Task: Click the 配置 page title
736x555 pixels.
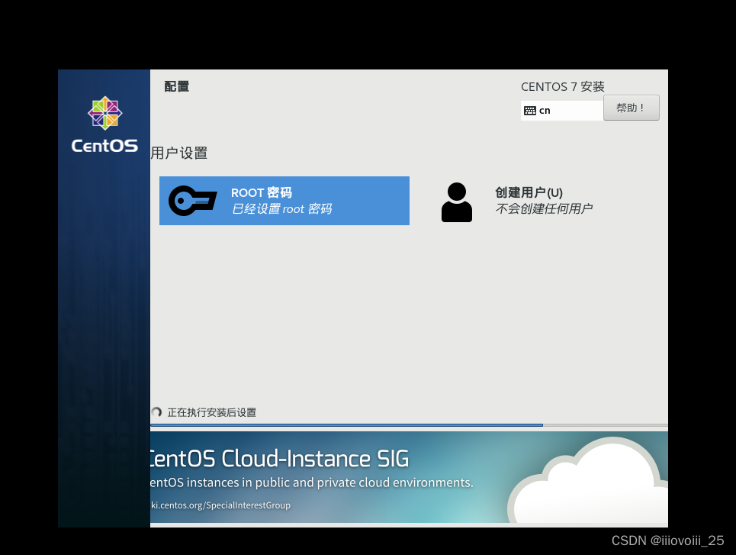Action: (176, 86)
